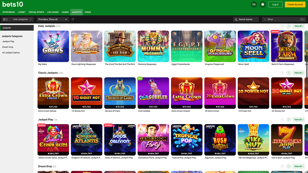
Task: Go to next Daily Jackpots page arrow
Action: pos(289,26)
